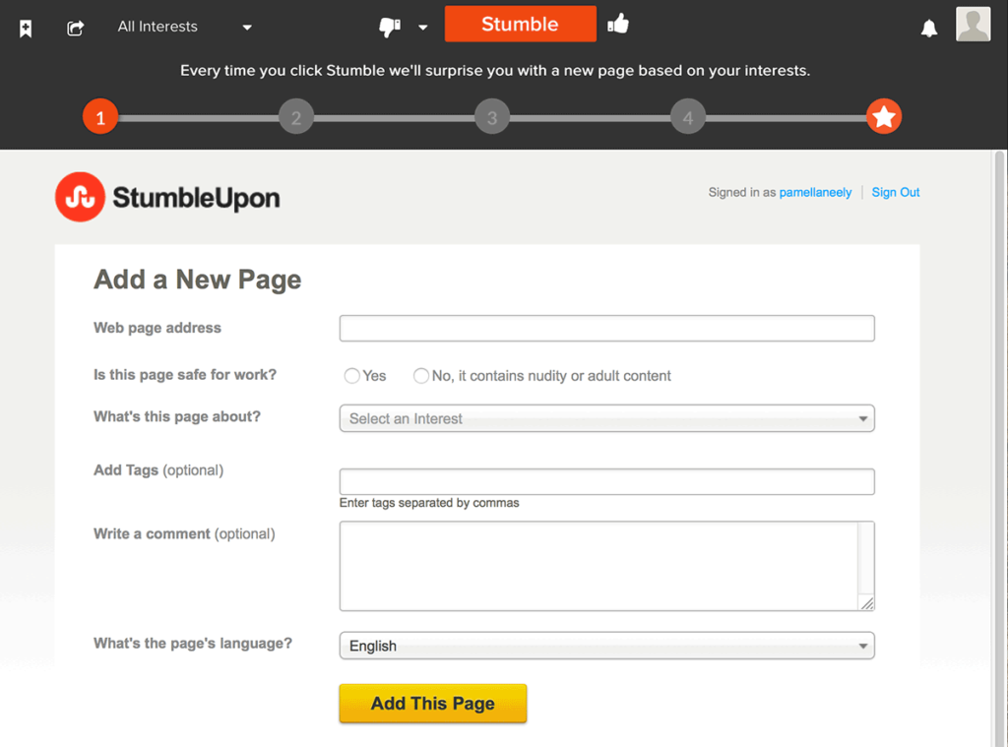The image size is (1008, 747).
Task: Select Yes for safe for work
Action: (351, 375)
